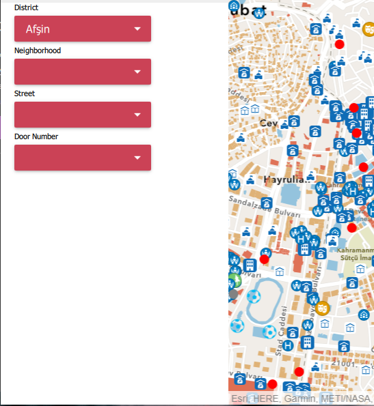Screen dimensions: 374x406
Task: Select the red dot just above the stadium track
Action: 265,259
